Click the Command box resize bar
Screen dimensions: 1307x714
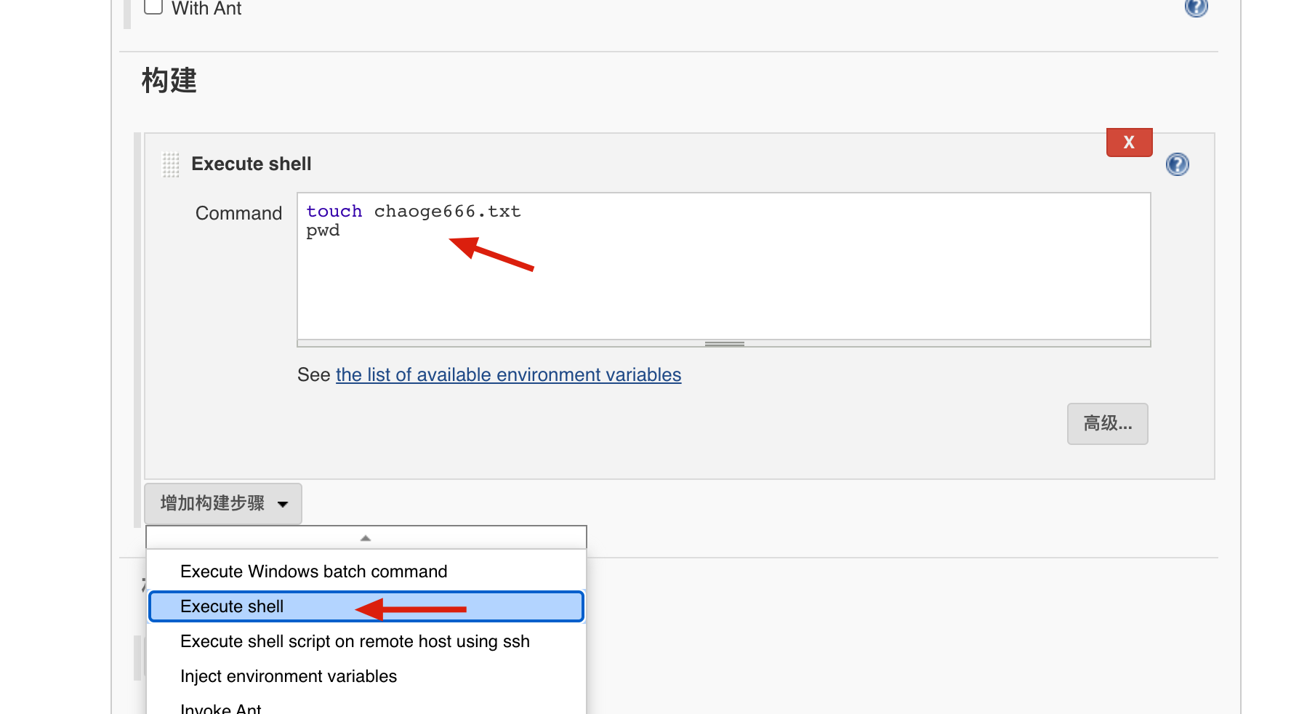tap(723, 343)
